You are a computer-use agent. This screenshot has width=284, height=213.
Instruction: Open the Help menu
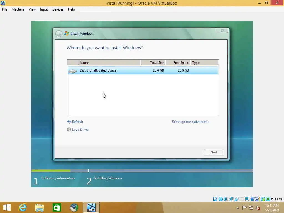tap(71, 9)
